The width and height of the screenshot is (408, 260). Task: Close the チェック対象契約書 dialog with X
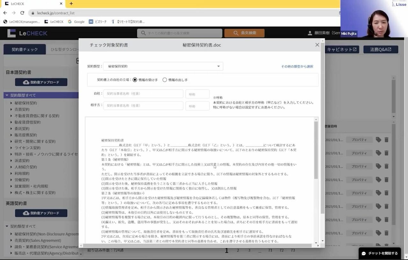[x=317, y=45]
